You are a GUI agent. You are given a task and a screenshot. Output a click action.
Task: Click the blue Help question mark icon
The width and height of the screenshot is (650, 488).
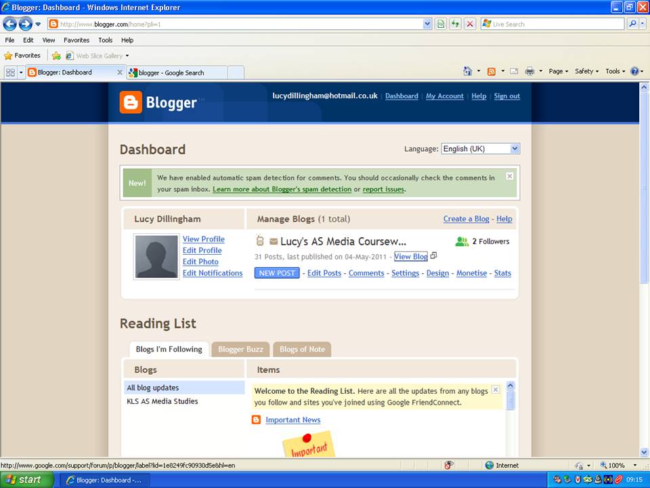pyautogui.click(x=634, y=71)
